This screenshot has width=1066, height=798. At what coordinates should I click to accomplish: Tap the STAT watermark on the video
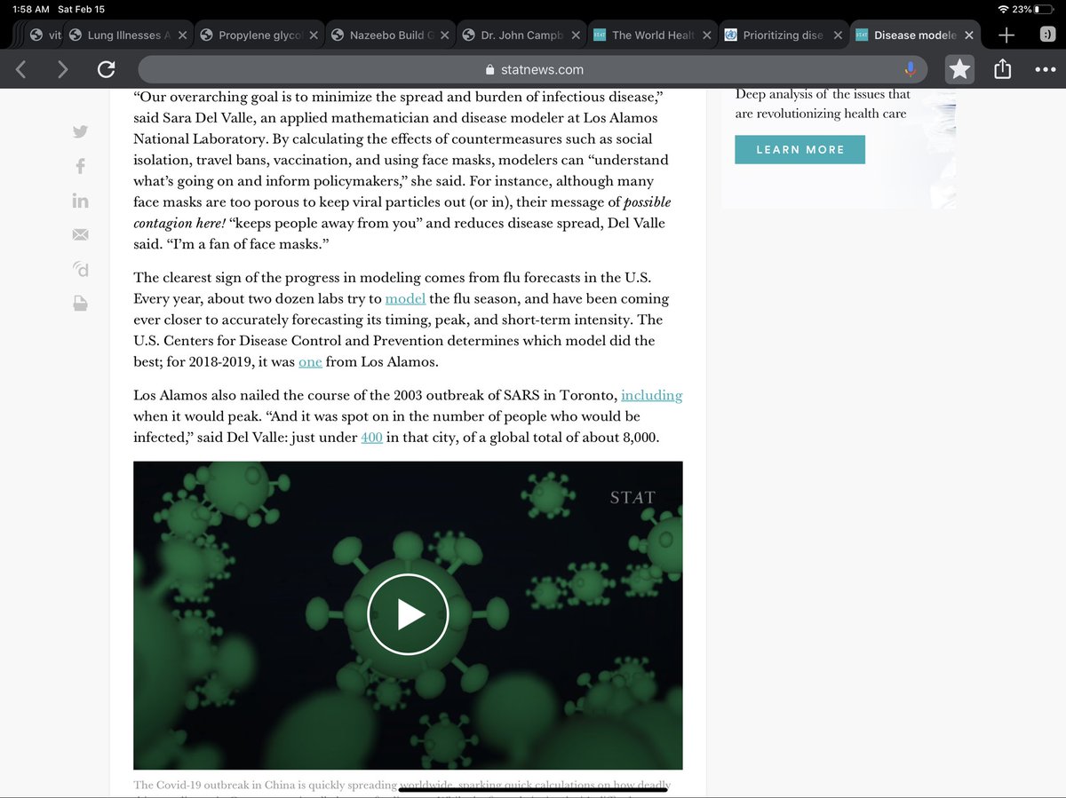coord(632,497)
